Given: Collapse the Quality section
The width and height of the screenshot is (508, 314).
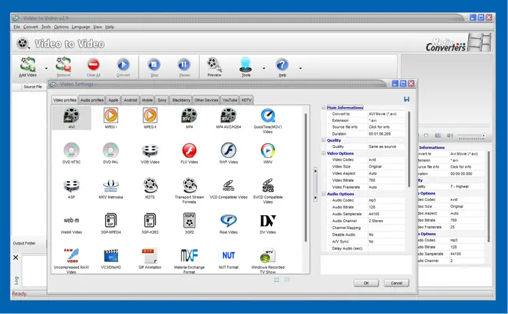Looking at the screenshot, I should point(323,140).
